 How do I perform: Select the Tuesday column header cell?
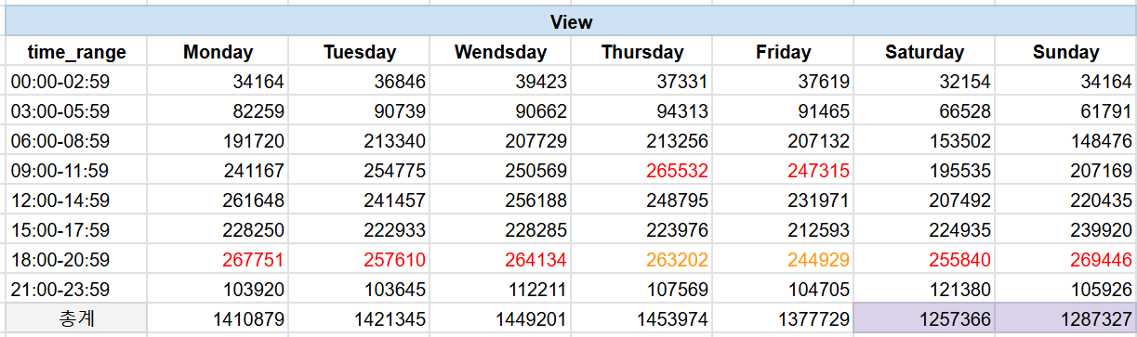click(359, 52)
